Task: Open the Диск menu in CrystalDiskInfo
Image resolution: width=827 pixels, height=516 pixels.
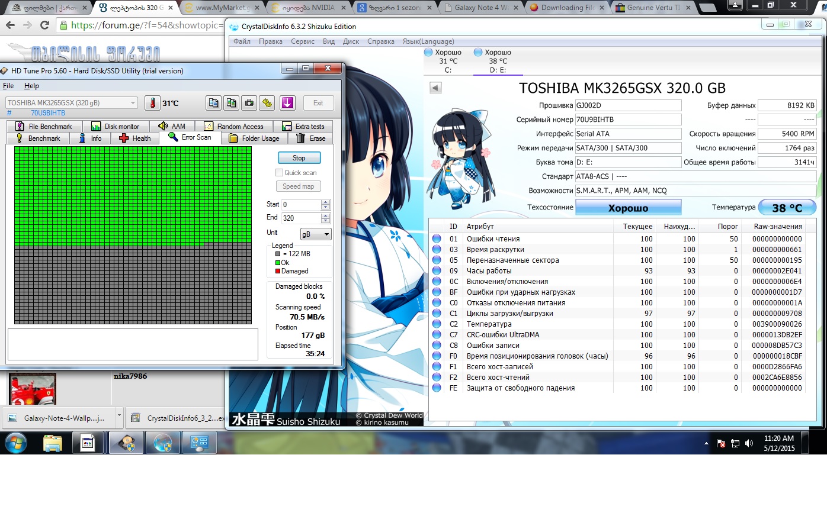Action: point(351,41)
